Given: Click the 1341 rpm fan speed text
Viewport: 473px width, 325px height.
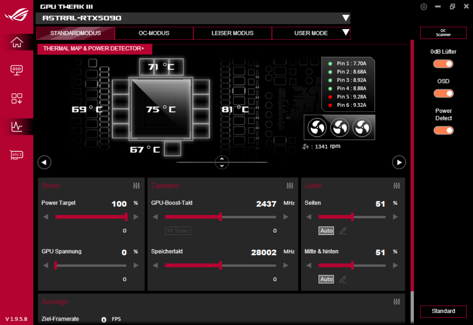Looking at the screenshot, I should 327,146.
